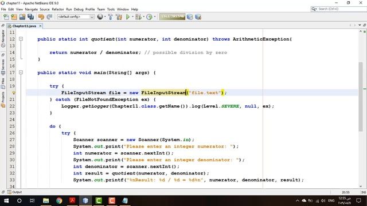Open the Team menu

pyautogui.click(x=101, y=9)
